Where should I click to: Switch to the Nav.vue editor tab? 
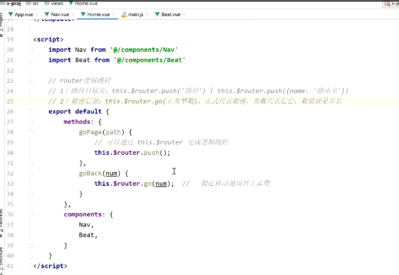(x=60, y=14)
